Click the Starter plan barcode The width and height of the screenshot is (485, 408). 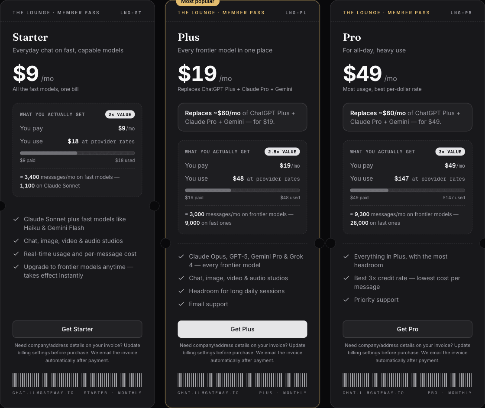[x=78, y=380]
